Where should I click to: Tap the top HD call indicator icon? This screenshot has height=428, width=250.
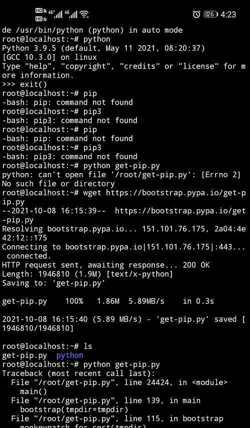point(41,11)
